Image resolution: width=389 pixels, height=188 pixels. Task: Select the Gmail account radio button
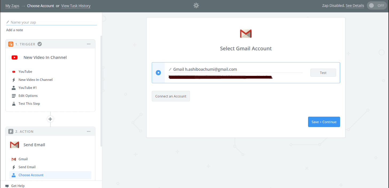pos(158,72)
